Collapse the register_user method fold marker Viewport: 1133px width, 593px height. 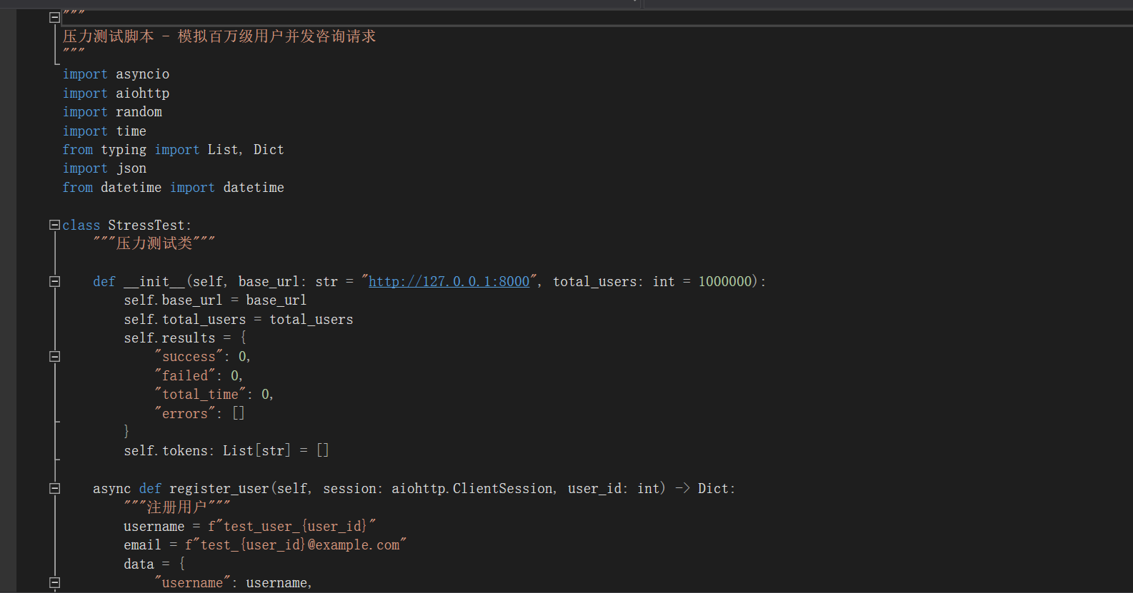click(54, 488)
